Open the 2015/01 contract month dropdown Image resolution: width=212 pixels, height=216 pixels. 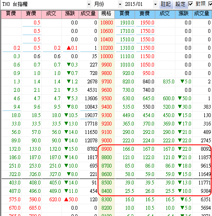click(155, 4)
